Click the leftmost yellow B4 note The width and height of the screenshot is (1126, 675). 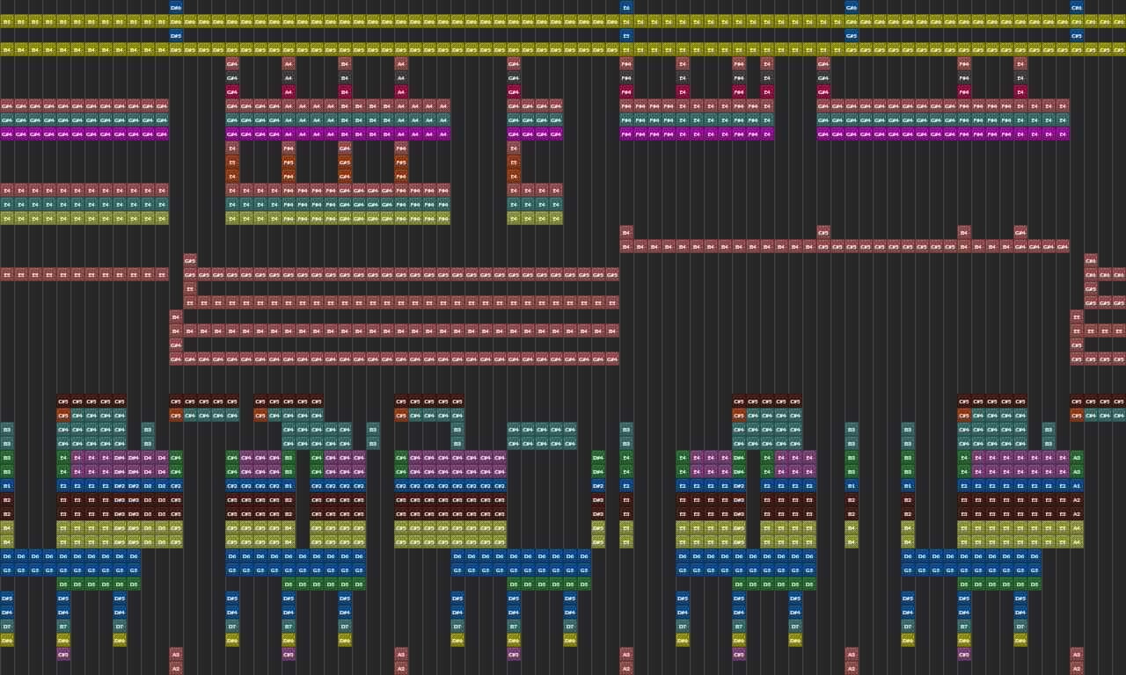point(7,49)
